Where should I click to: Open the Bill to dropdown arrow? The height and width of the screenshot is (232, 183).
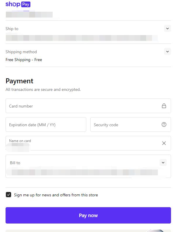point(163,162)
